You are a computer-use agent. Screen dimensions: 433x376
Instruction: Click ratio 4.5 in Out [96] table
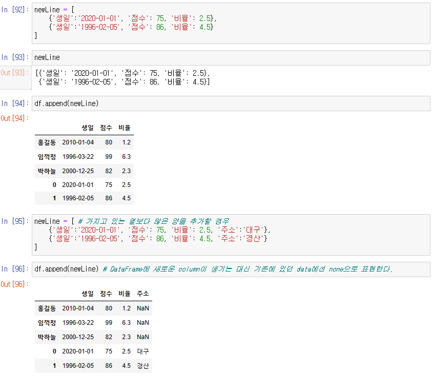[127, 366]
